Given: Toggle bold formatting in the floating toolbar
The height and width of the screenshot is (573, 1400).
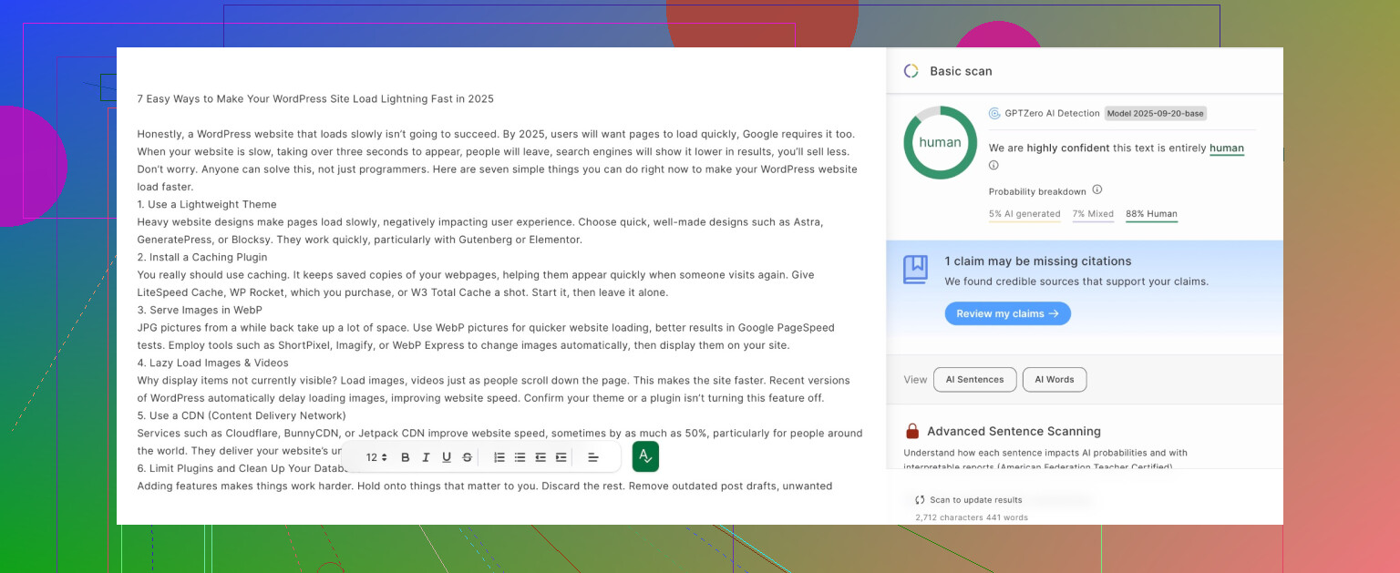Looking at the screenshot, I should click(x=406, y=457).
